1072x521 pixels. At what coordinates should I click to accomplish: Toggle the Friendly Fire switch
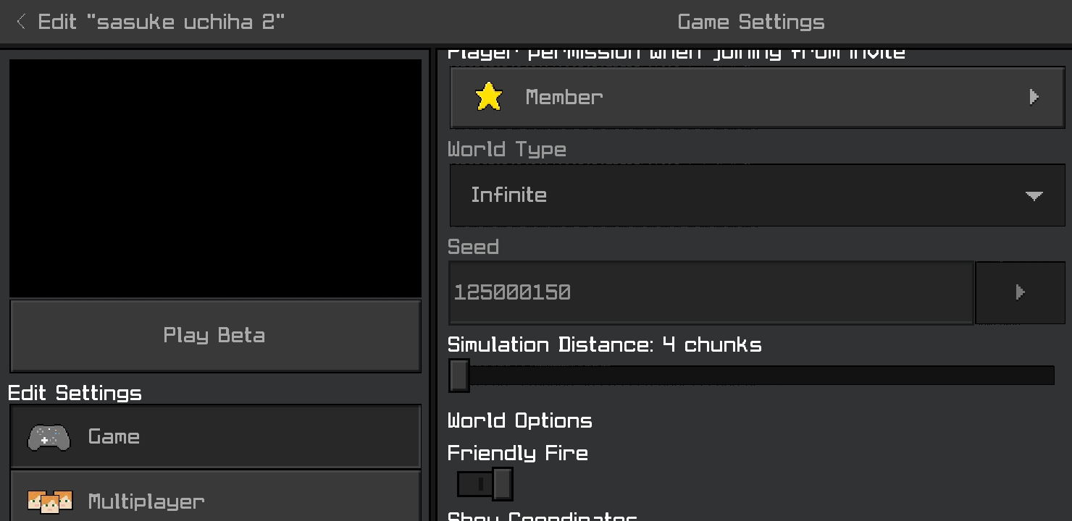(x=485, y=484)
